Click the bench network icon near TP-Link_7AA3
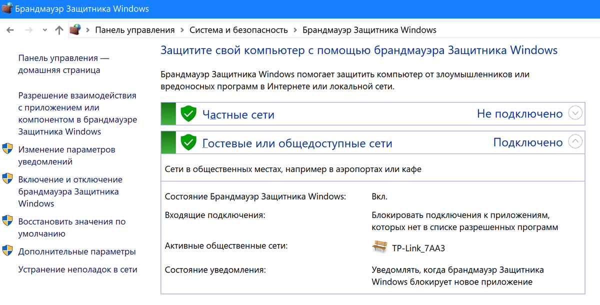Image resolution: width=600 pixels, height=305 pixels. pos(380,247)
